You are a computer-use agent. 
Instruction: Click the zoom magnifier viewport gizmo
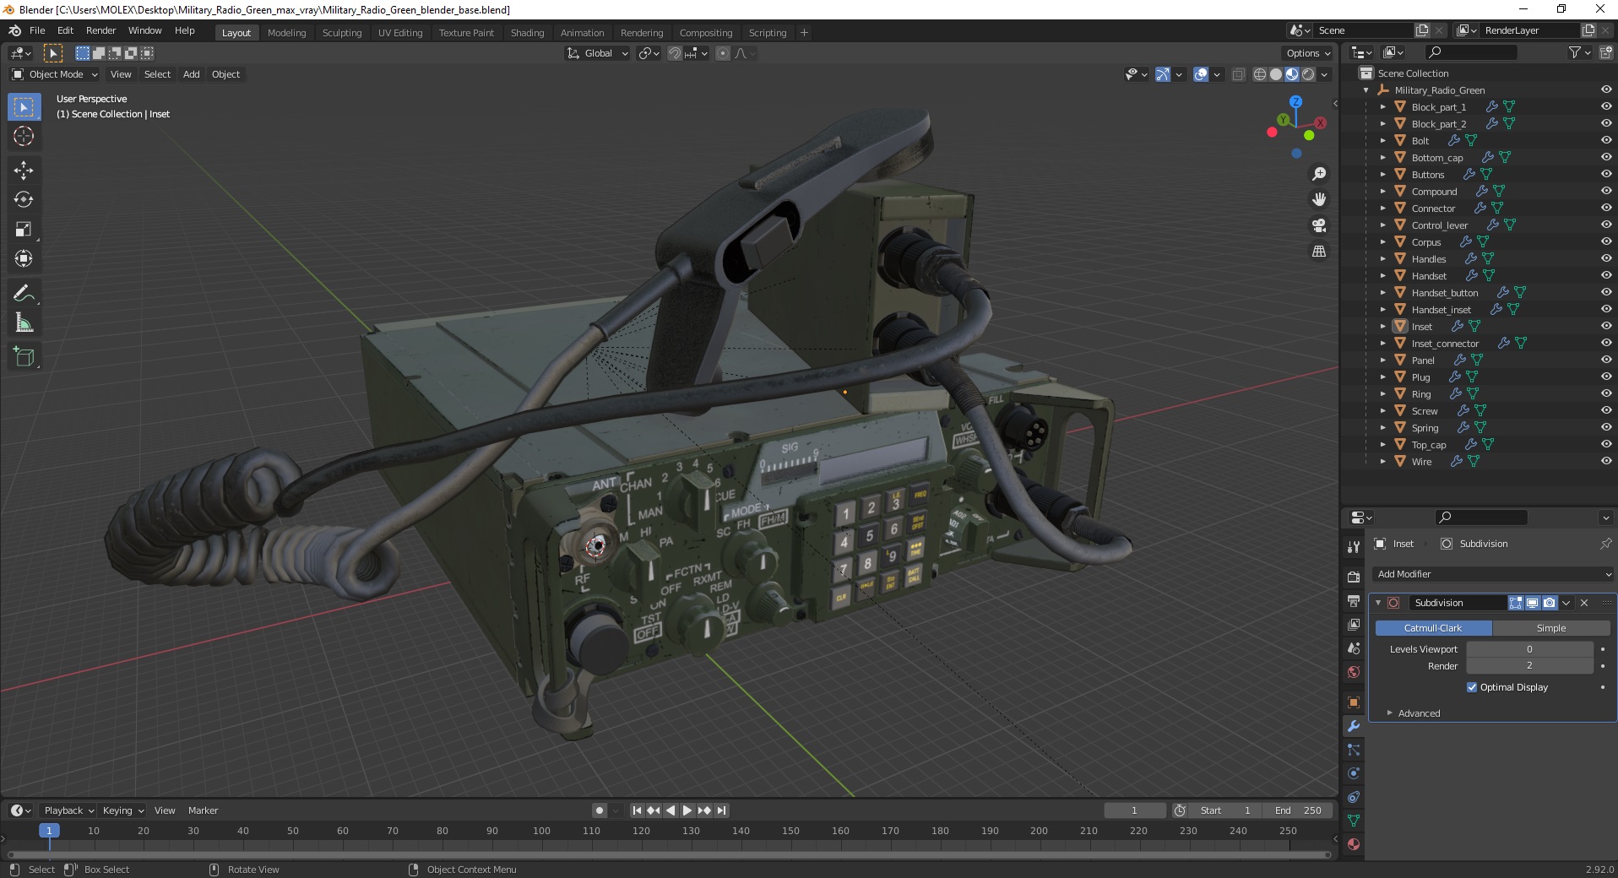click(1318, 174)
